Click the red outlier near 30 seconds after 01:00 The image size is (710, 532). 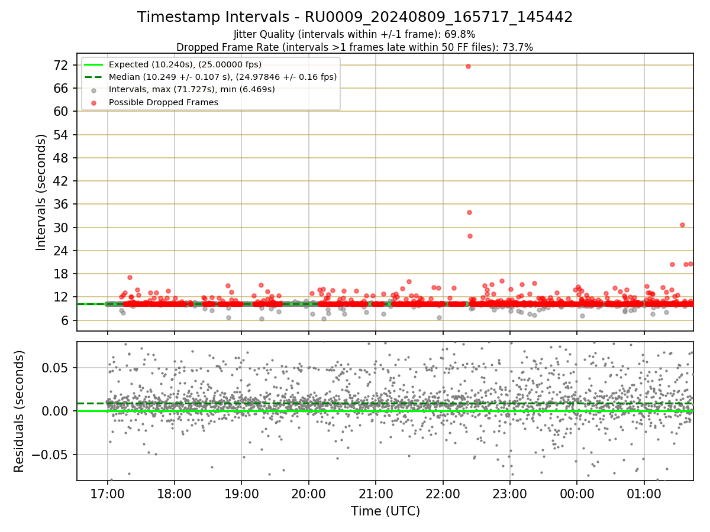click(682, 225)
